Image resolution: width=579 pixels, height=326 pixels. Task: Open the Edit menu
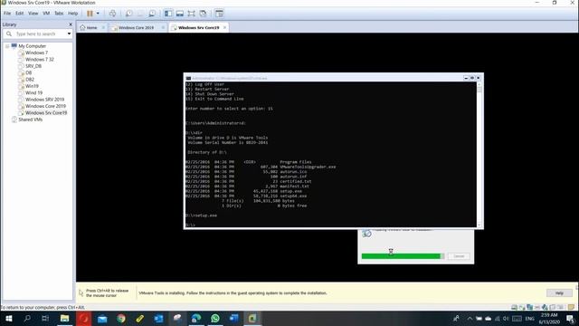[20, 14]
